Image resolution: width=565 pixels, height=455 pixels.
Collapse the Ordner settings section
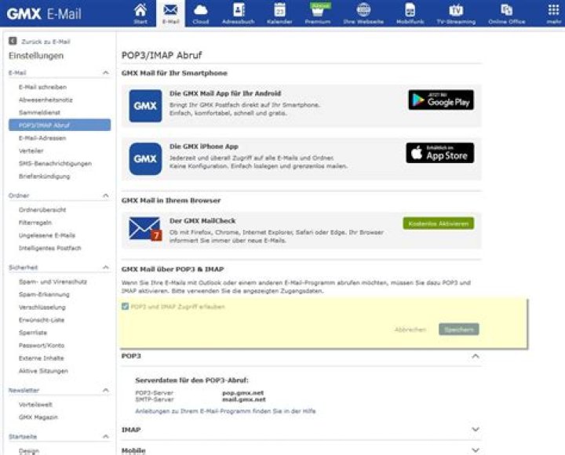pyautogui.click(x=106, y=195)
